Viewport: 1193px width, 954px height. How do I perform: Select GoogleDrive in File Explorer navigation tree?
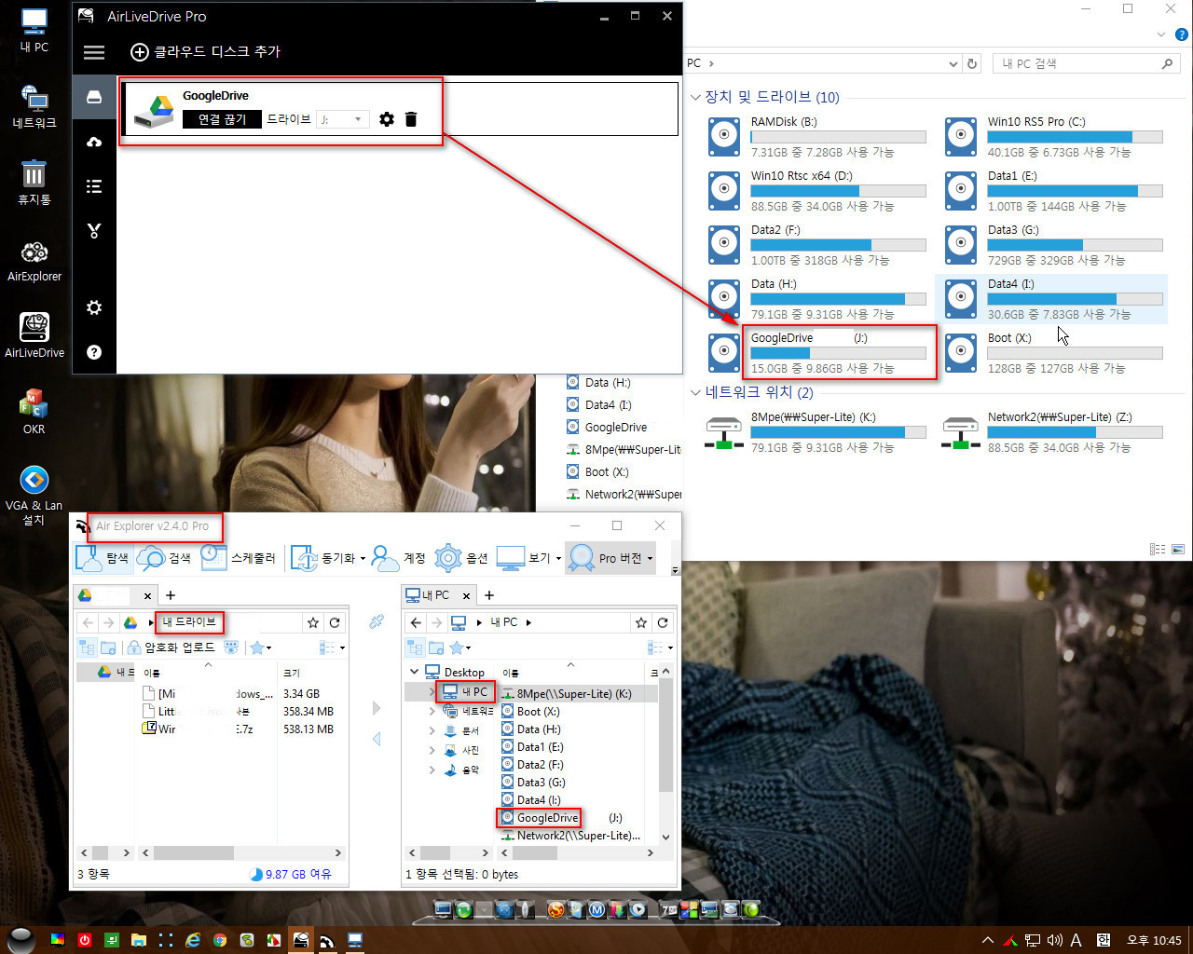(607, 428)
